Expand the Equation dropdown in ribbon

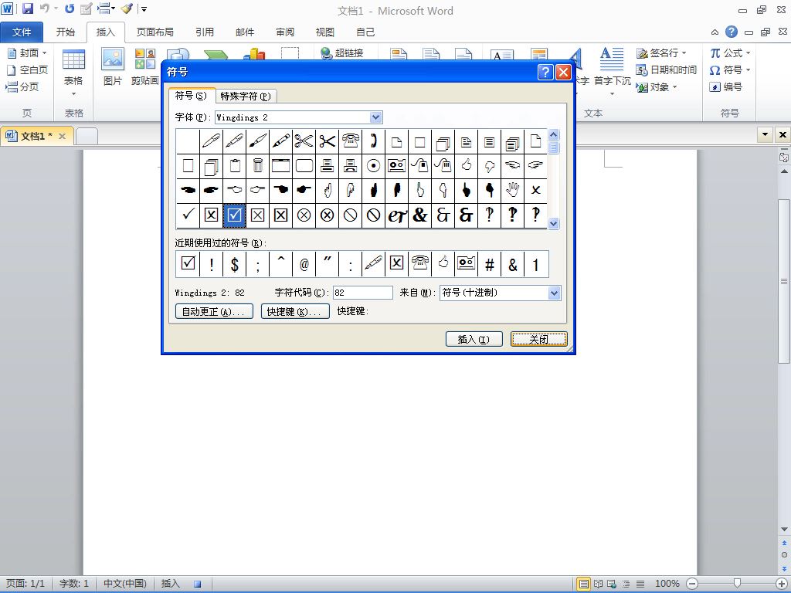748,53
